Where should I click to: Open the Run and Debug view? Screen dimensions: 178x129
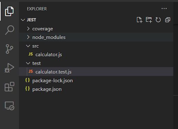coord(9,68)
